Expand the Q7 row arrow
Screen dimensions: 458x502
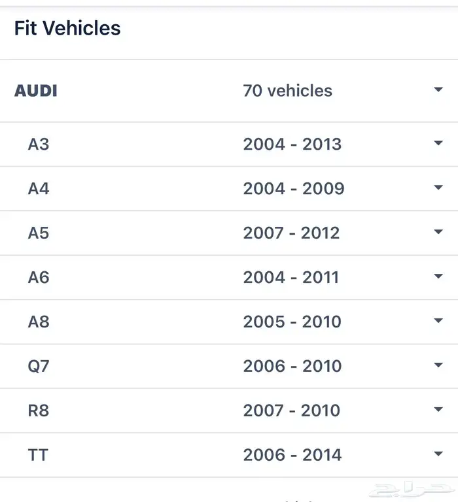tap(438, 365)
